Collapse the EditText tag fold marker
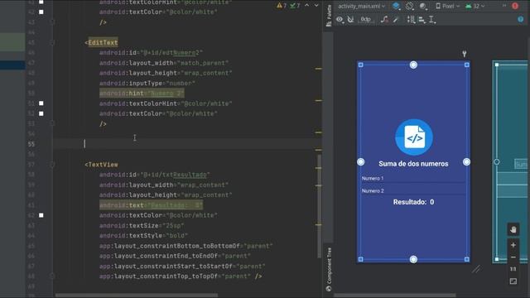This screenshot has height=298, width=530. [52, 42]
